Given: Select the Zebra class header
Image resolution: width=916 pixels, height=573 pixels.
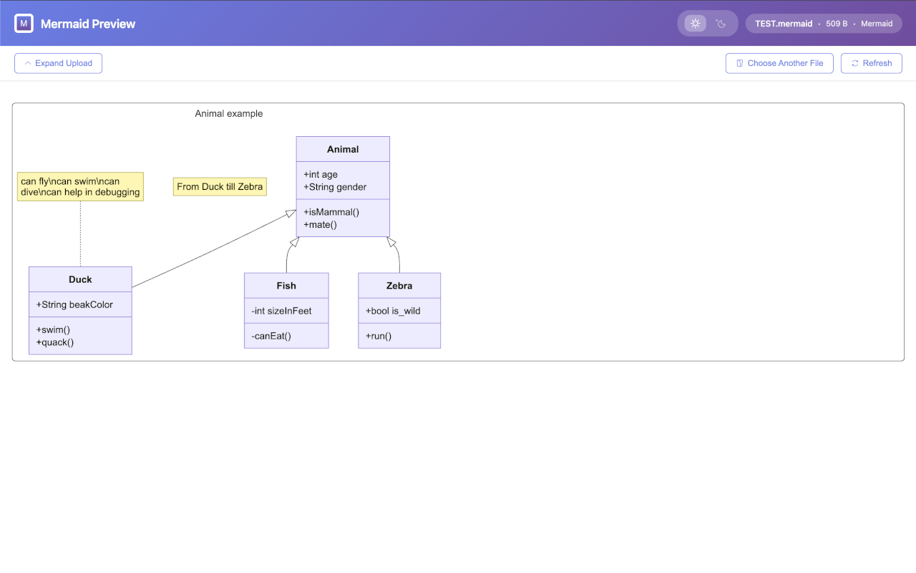Looking at the screenshot, I should pyautogui.click(x=399, y=285).
